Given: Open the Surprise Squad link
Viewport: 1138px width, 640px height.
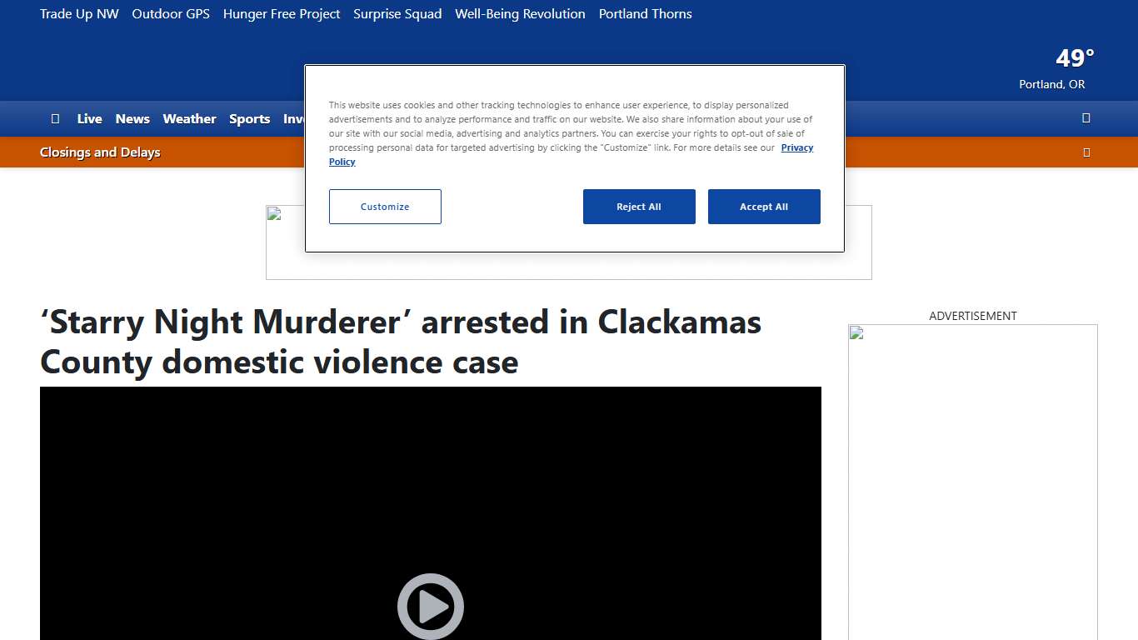Looking at the screenshot, I should (x=397, y=14).
